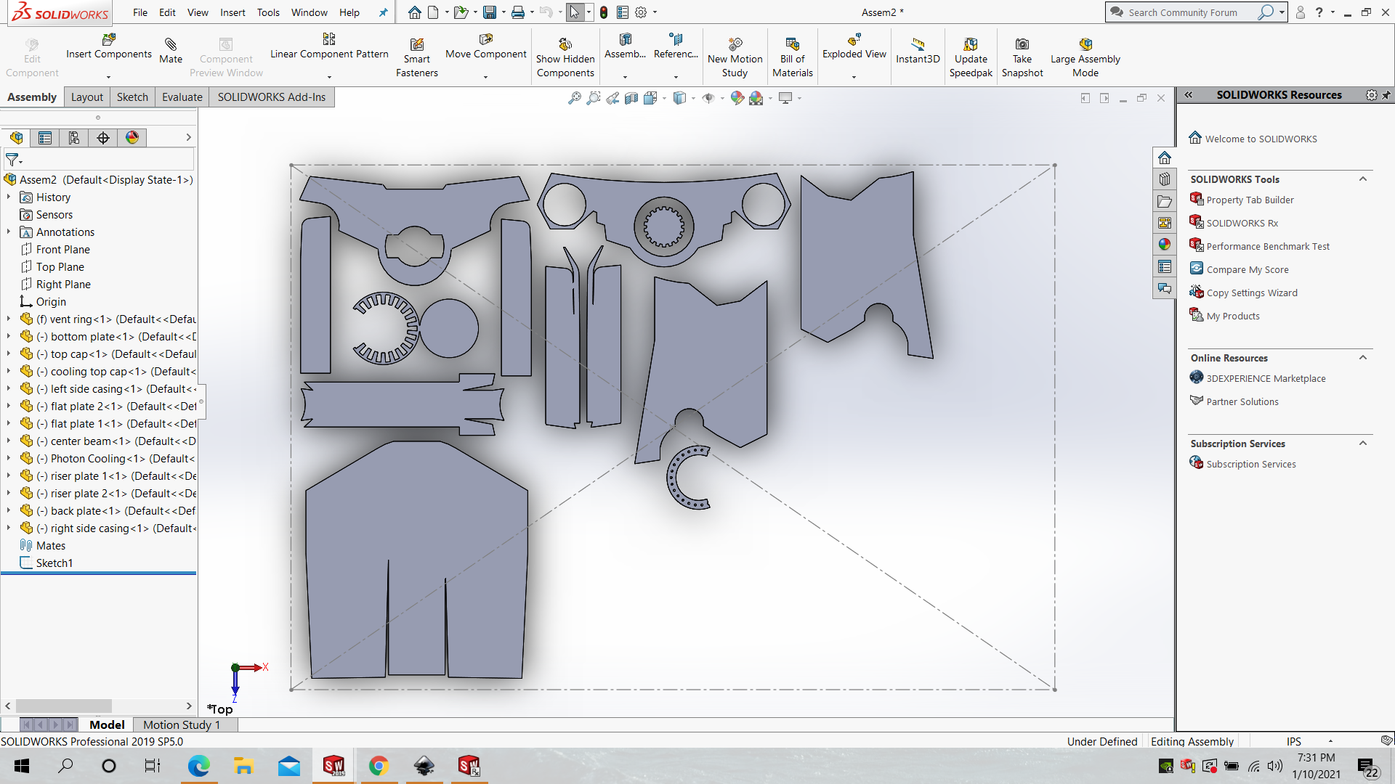Open Chrome from the Windows taskbar

(x=379, y=766)
